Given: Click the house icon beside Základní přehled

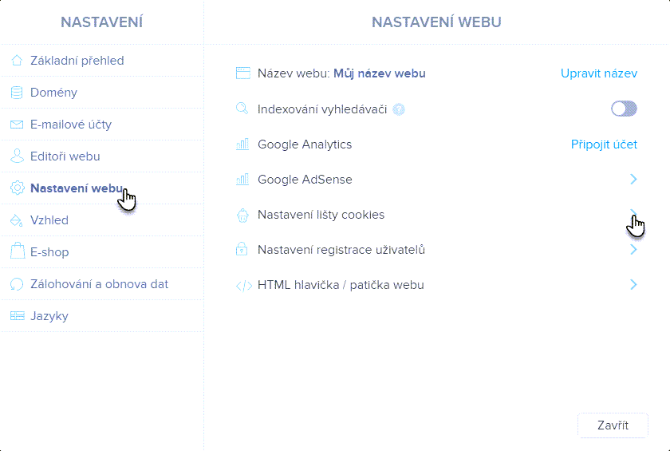Looking at the screenshot, I should click(17, 61).
